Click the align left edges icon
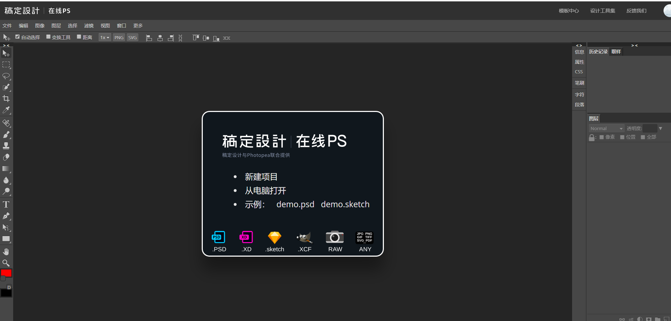Screen dimensions: 671x321 [149, 38]
